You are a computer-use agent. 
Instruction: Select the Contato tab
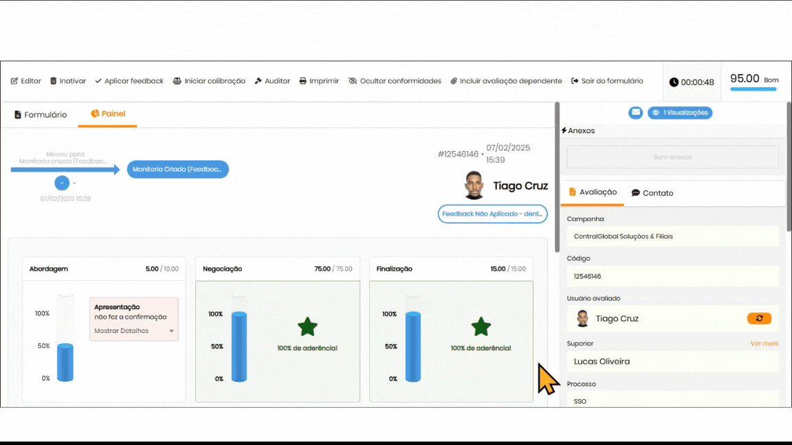pyautogui.click(x=652, y=193)
